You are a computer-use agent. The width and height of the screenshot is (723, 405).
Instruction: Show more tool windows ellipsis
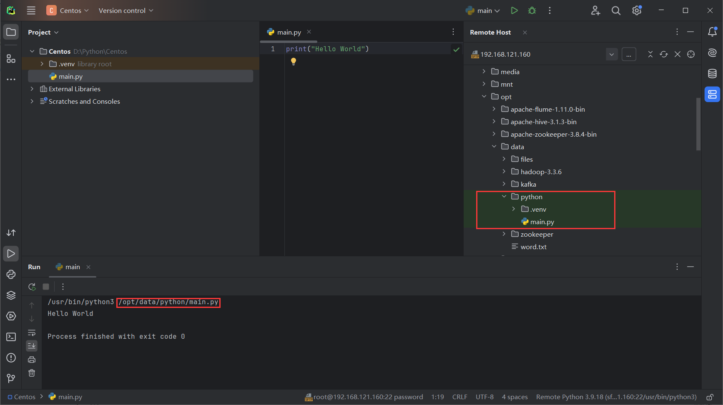click(11, 79)
